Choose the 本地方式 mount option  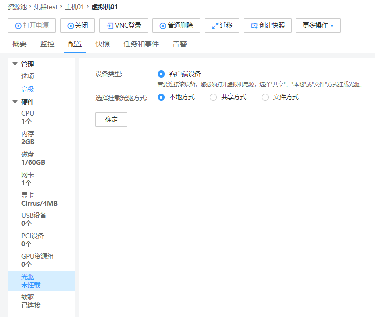pyautogui.click(x=161, y=97)
